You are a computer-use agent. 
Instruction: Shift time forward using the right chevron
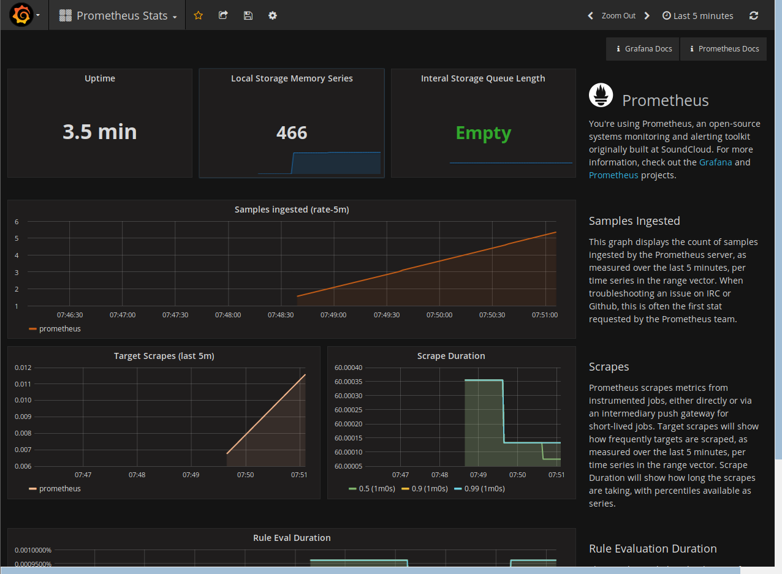647,15
